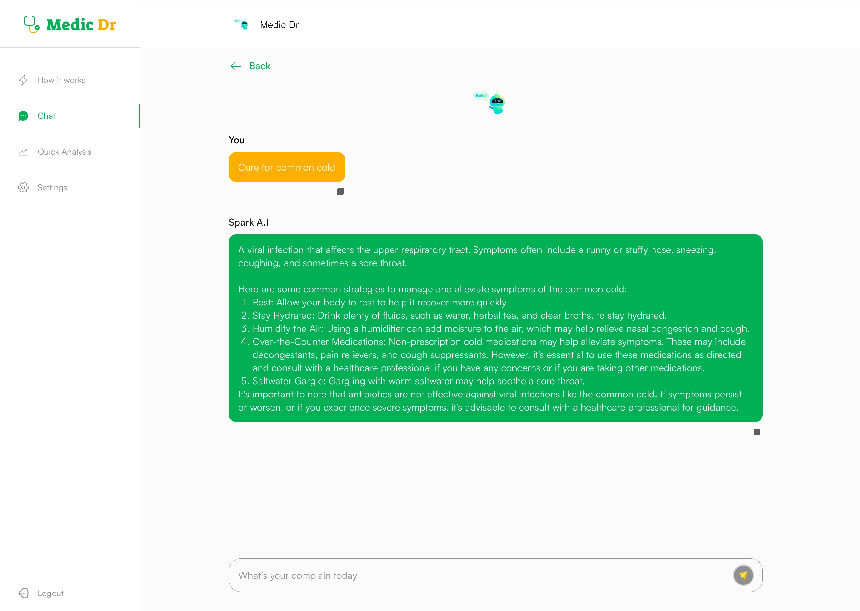Open Quick Analysis from sidebar
860x611 pixels.
(64, 152)
